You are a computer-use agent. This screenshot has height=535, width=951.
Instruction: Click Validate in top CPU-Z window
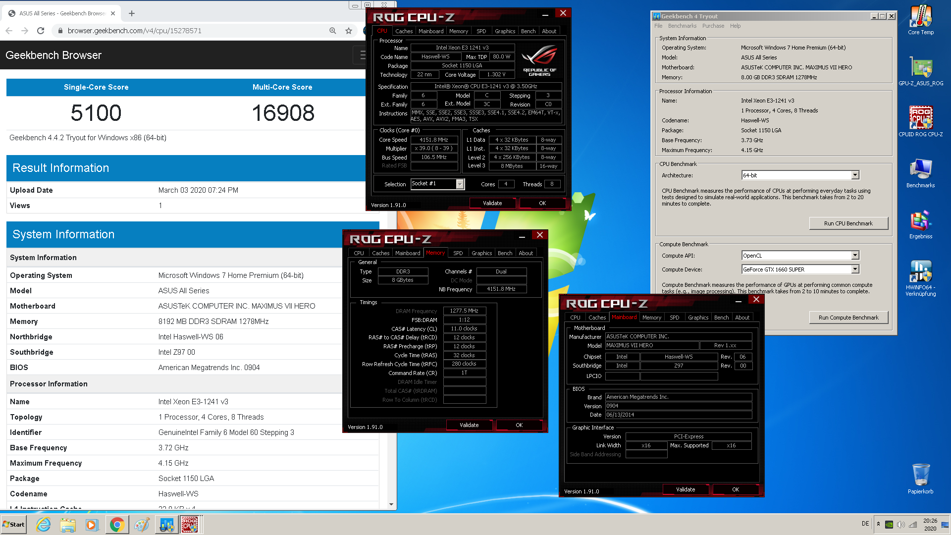coord(492,203)
